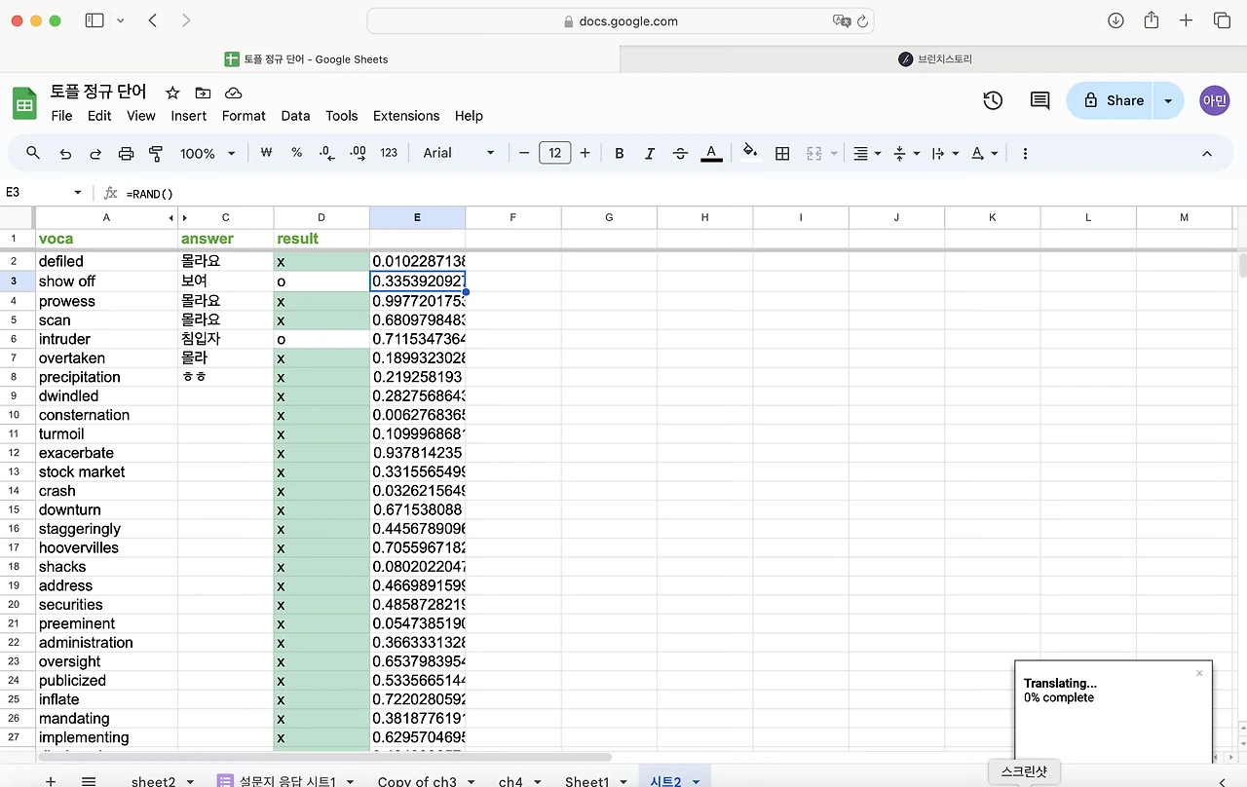Image resolution: width=1247 pixels, height=787 pixels.
Task: Print the spreadsheet
Action: 126,153
